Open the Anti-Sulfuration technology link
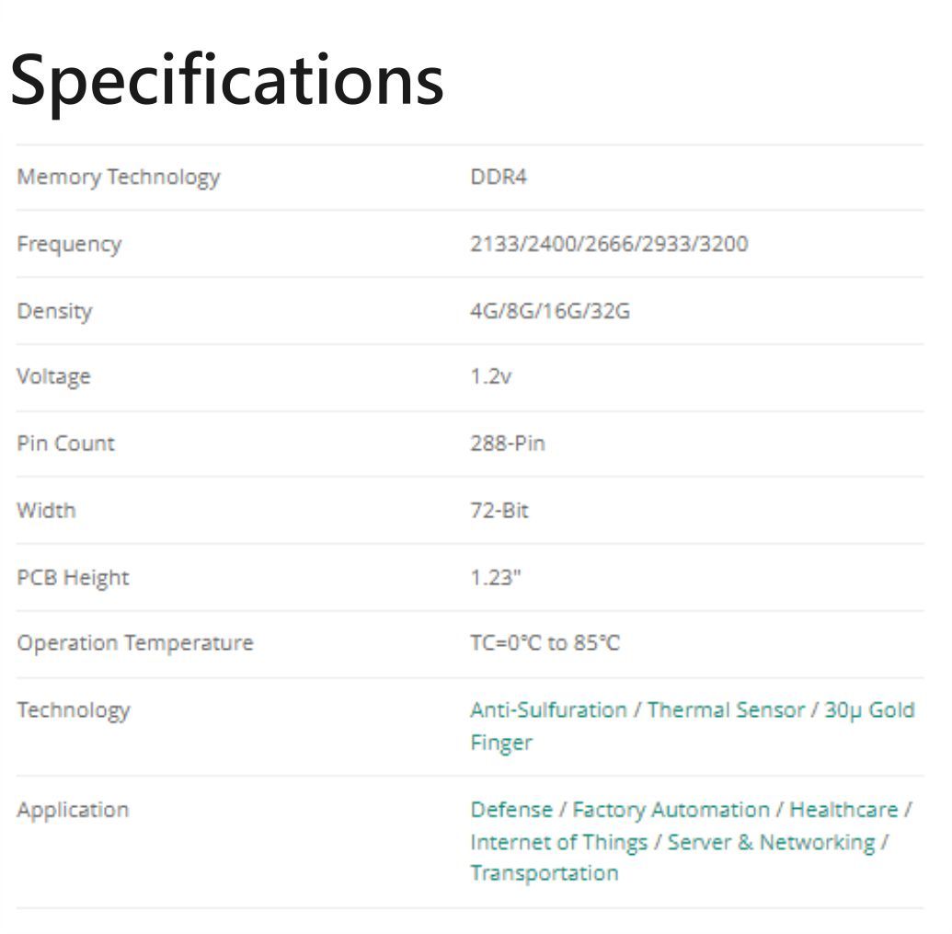 tap(548, 709)
